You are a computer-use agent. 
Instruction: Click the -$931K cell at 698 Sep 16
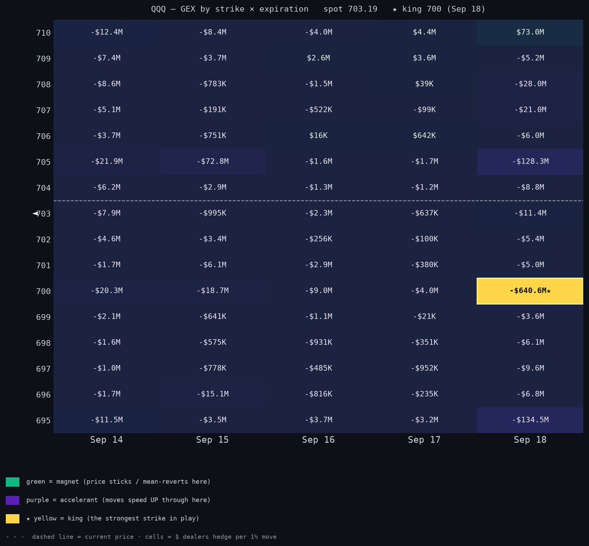click(319, 342)
